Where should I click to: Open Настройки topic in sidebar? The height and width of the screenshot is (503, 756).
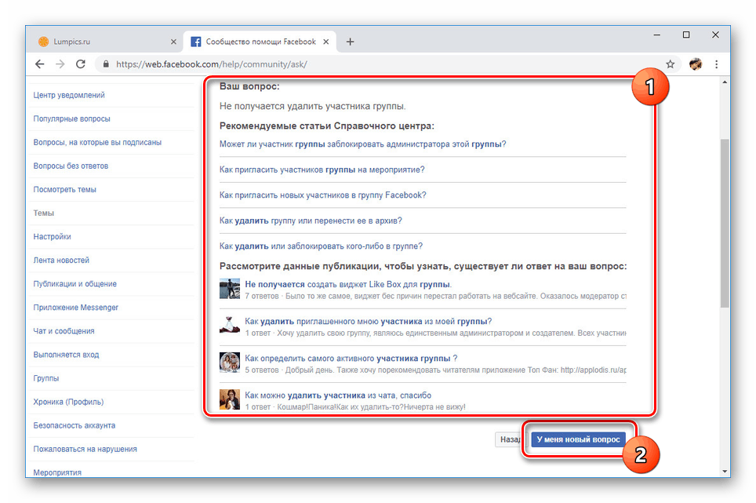[x=52, y=237]
